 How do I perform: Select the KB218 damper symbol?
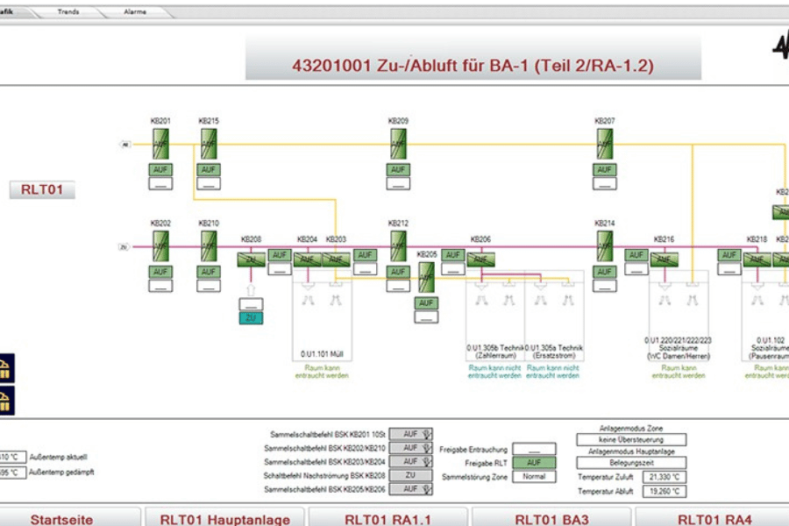coord(757,259)
